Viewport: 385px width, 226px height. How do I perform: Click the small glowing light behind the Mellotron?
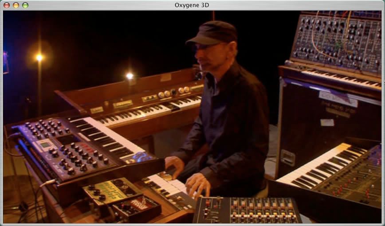[x=130, y=76]
